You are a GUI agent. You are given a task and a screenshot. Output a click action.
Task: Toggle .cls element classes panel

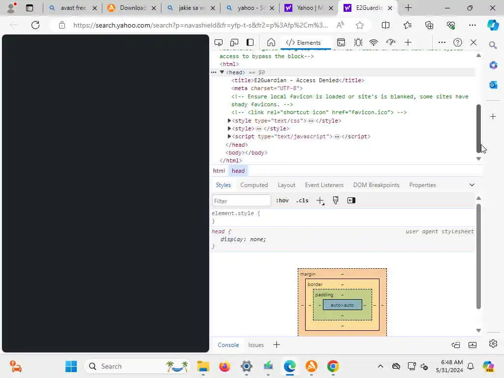pos(302,201)
